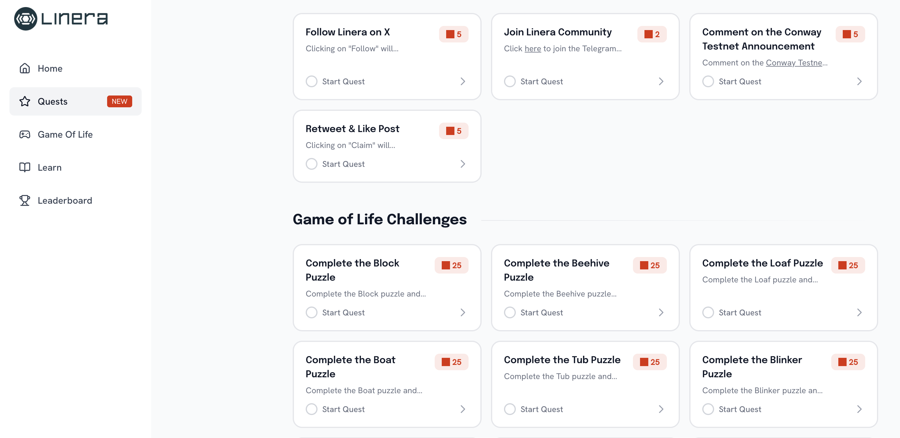Select the Follow Linera on X quest circle
The image size is (900, 438).
pyautogui.click(x=311, y=82)
